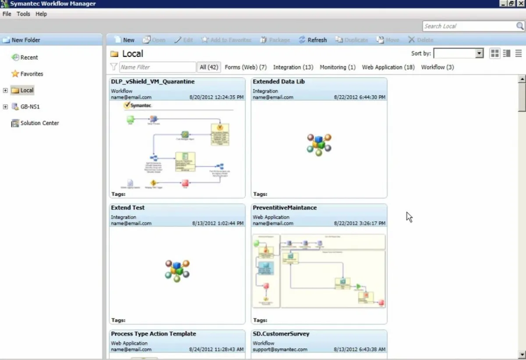
Task: Click the vertical scrollbar up arrow
Action: pyautogui.click(x=522, y=80)
